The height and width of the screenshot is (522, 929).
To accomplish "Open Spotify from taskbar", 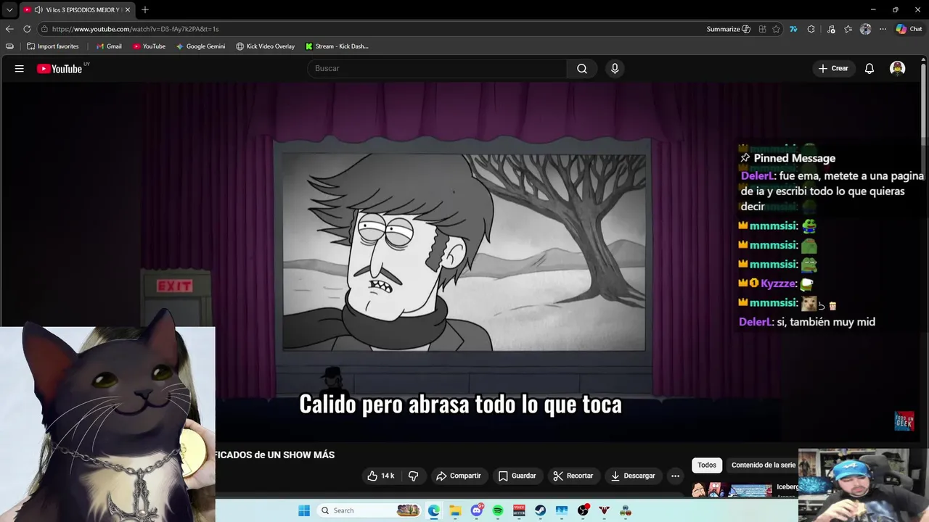I will pyautogui.click(x=498, y=510).
